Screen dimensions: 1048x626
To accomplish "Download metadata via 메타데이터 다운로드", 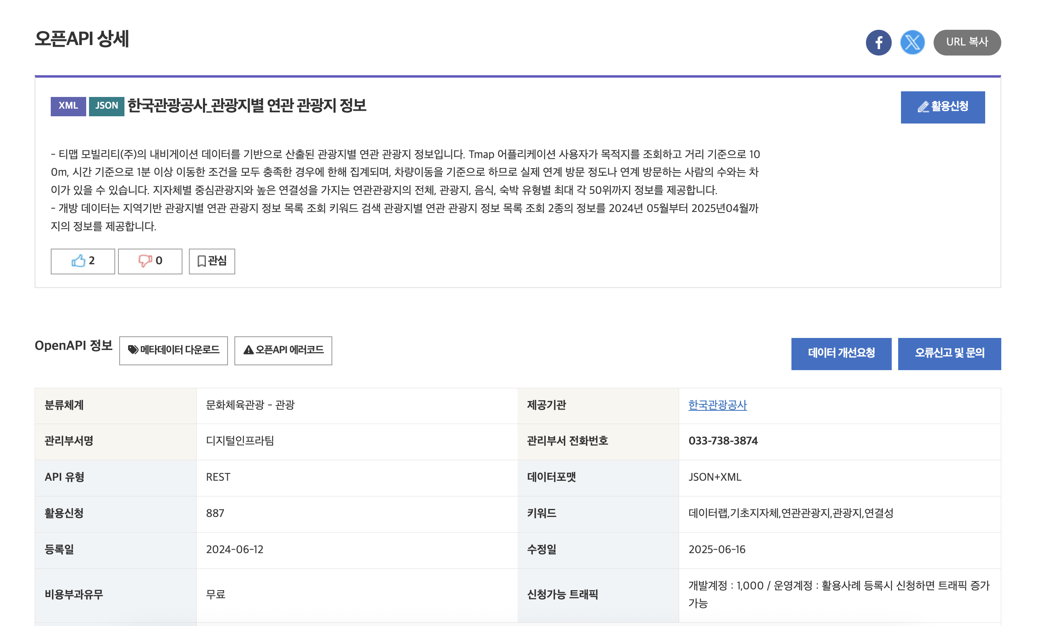I will pyautogui.click(x=173, y=350).
